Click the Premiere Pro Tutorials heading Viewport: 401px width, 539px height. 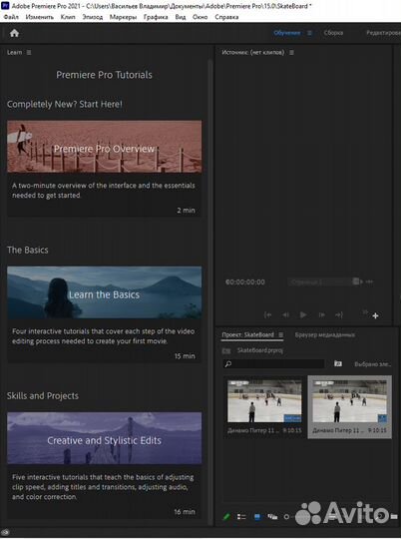coord(104,75)
